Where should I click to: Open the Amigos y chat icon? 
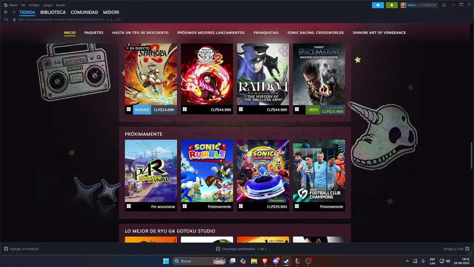pos(467,249)
